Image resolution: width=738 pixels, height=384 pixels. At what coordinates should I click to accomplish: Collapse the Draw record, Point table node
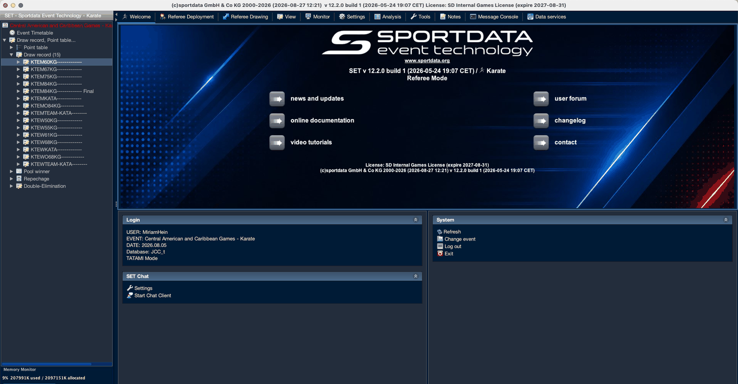5,40
